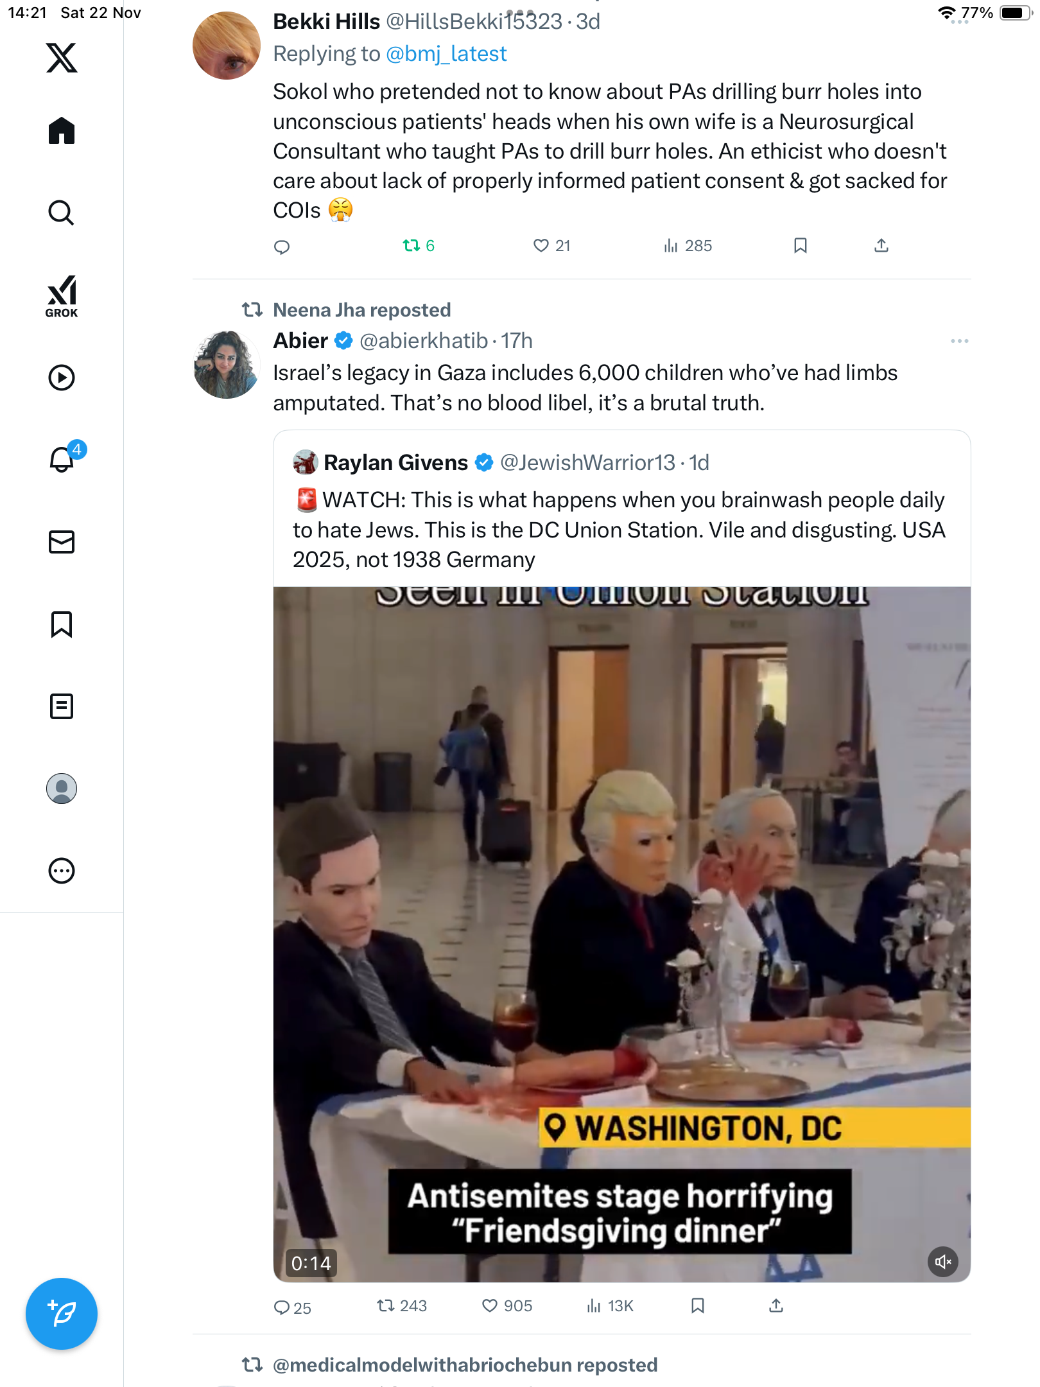Go to Home feed icon

pos(62,131)
